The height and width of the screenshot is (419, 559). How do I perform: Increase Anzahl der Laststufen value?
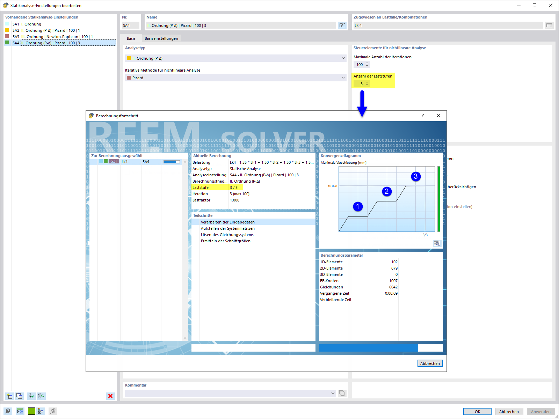pos(367,82)
